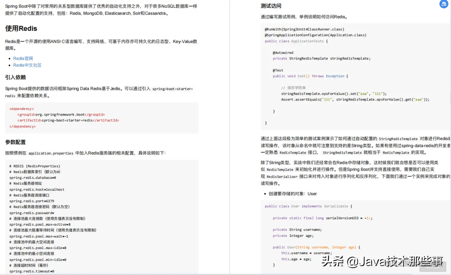Click the @RunWith(SpringJUnit4ClassRunner.class) line
Viewport: 451px width, 275px height.
(x=304, y=29)
